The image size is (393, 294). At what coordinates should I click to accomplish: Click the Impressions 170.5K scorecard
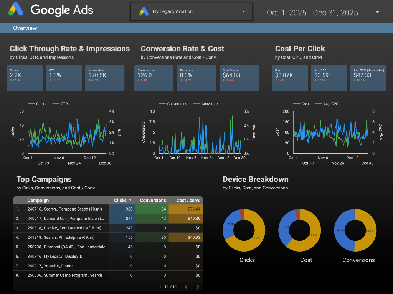(x=105, y=78)
